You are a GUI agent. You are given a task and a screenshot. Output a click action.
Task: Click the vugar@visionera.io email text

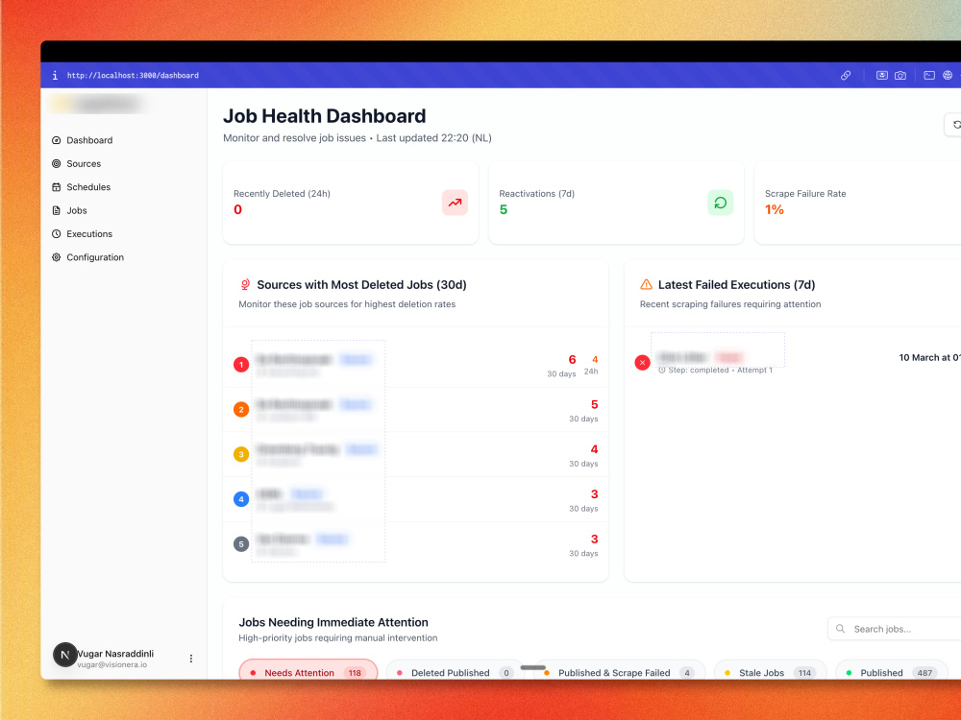pyautogui.click(x=112, y=665)
